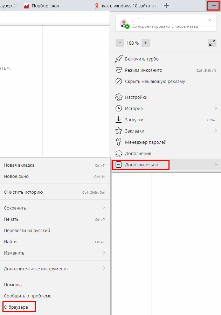This screenshot has height=315, width=221.
Task: Expand the sync account chevron
Action: pyautogui.click(x=209, y=20)
